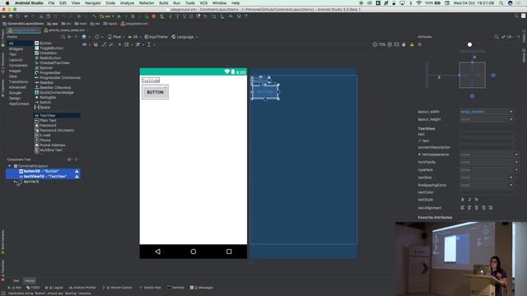Viewport: 527px width, 296px height.
Task: Click the warning icon on the textView10 row
Action: click(x=77, y=176)
